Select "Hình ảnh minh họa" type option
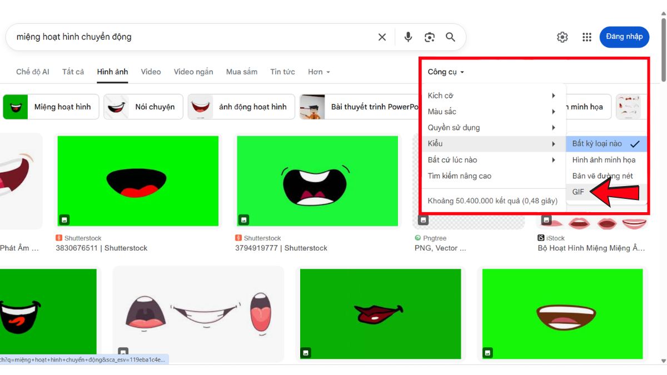 [604, 160]
